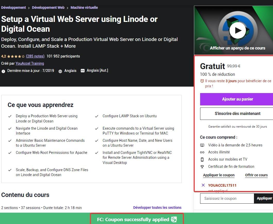This screenshot has height=224, width=273.
Task: Expand all sections with Développer toutes les sections
Action: pyautogui.click(x=157, y=208)
